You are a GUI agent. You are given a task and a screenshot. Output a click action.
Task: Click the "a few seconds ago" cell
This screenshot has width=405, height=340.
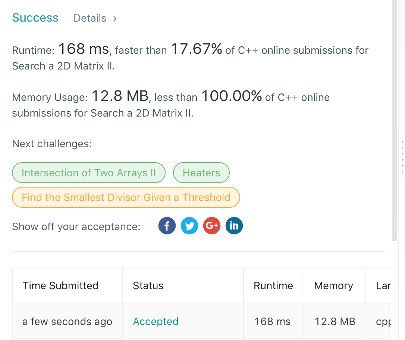pyautogui.click(x=67, y=321)
